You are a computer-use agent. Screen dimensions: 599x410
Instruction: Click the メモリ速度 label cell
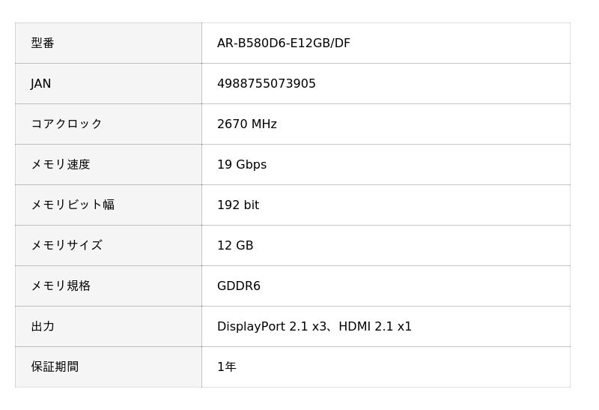point(60,165)
